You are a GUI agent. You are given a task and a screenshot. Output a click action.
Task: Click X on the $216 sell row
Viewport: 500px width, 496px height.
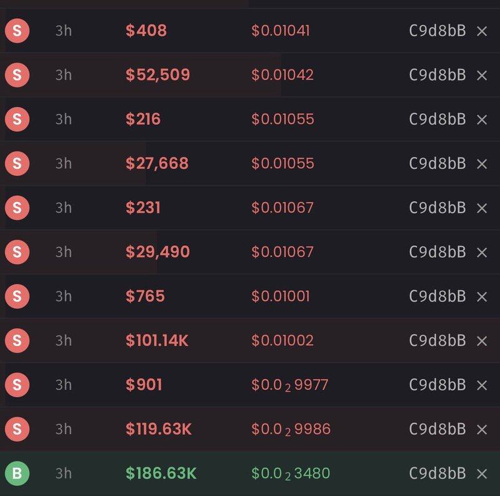pyautogui.click(x=481, y=119)
